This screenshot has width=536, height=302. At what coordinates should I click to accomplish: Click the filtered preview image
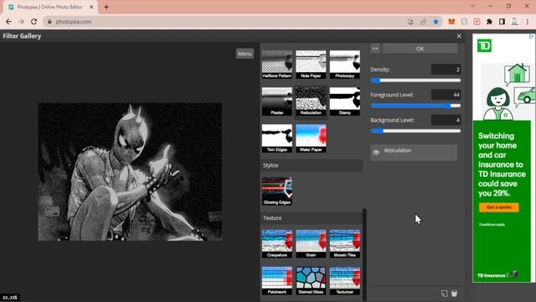point(130,171)
